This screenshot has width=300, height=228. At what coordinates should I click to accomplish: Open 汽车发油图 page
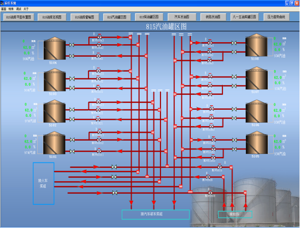181,16
